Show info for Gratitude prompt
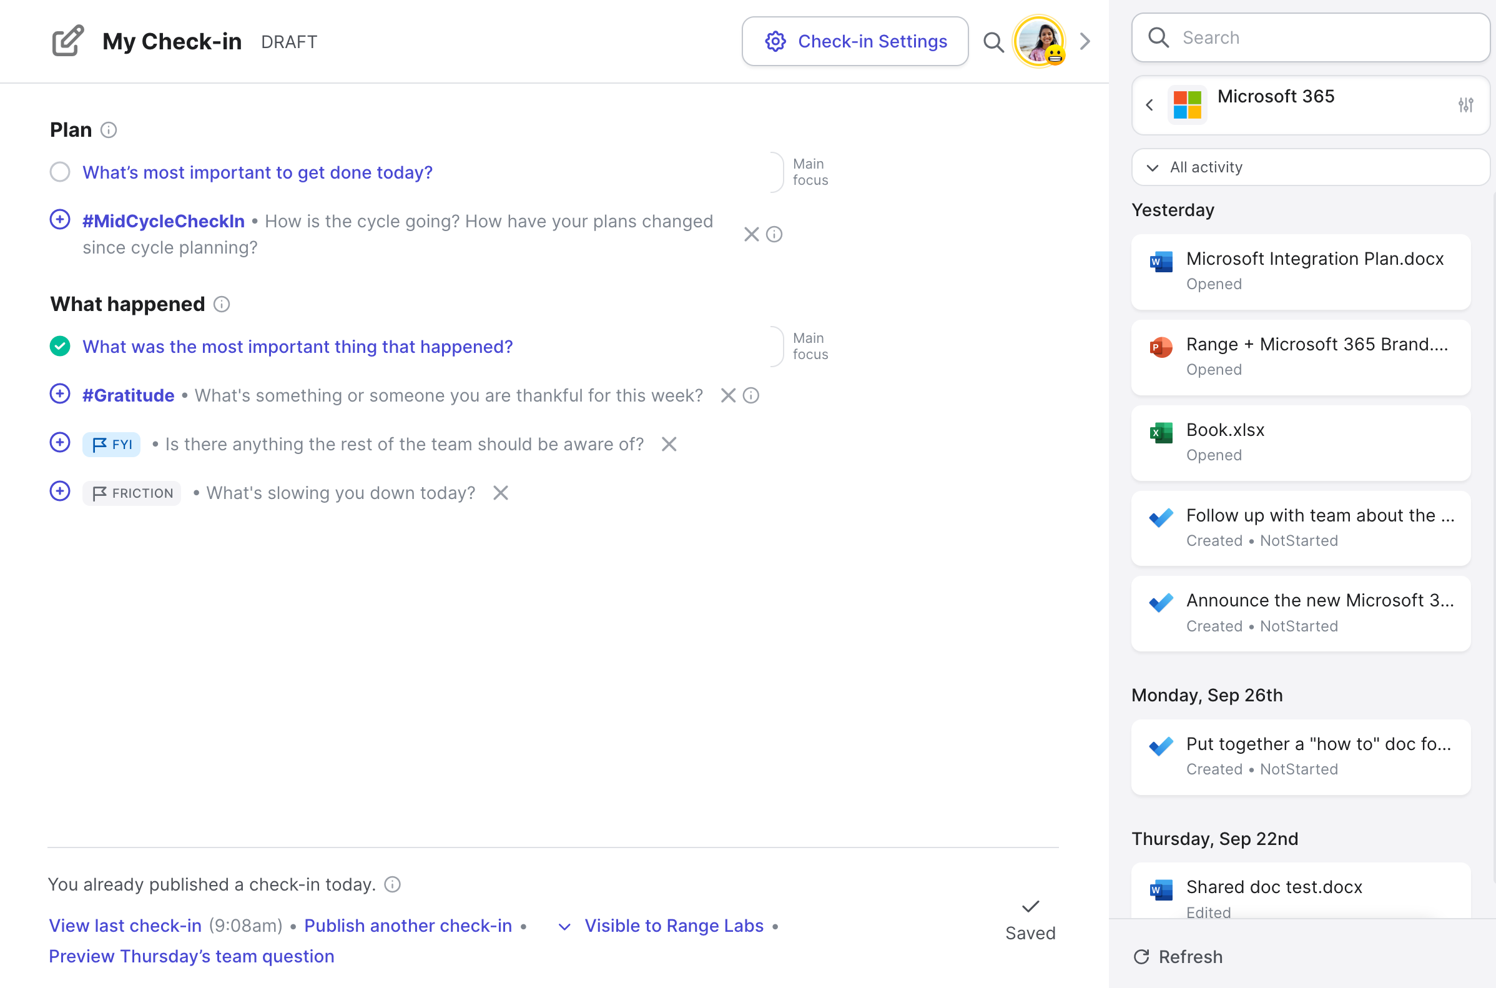This screenshot has width=1496, height=988. [751, 396]
